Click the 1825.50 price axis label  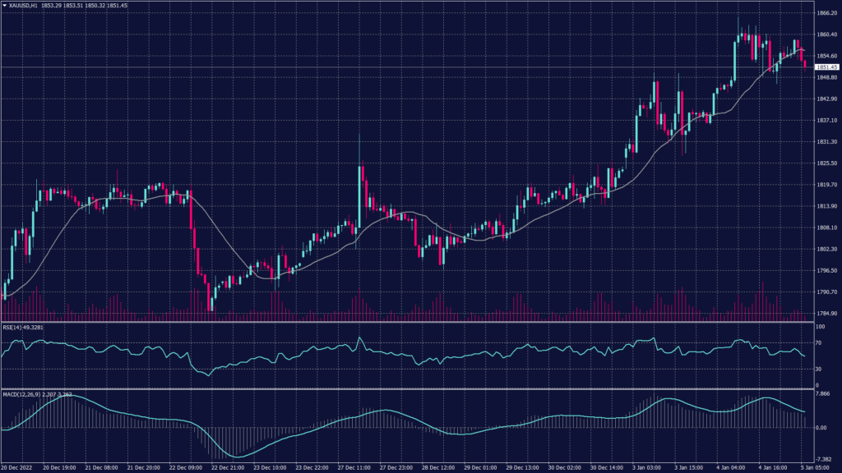tap(826, 163)
